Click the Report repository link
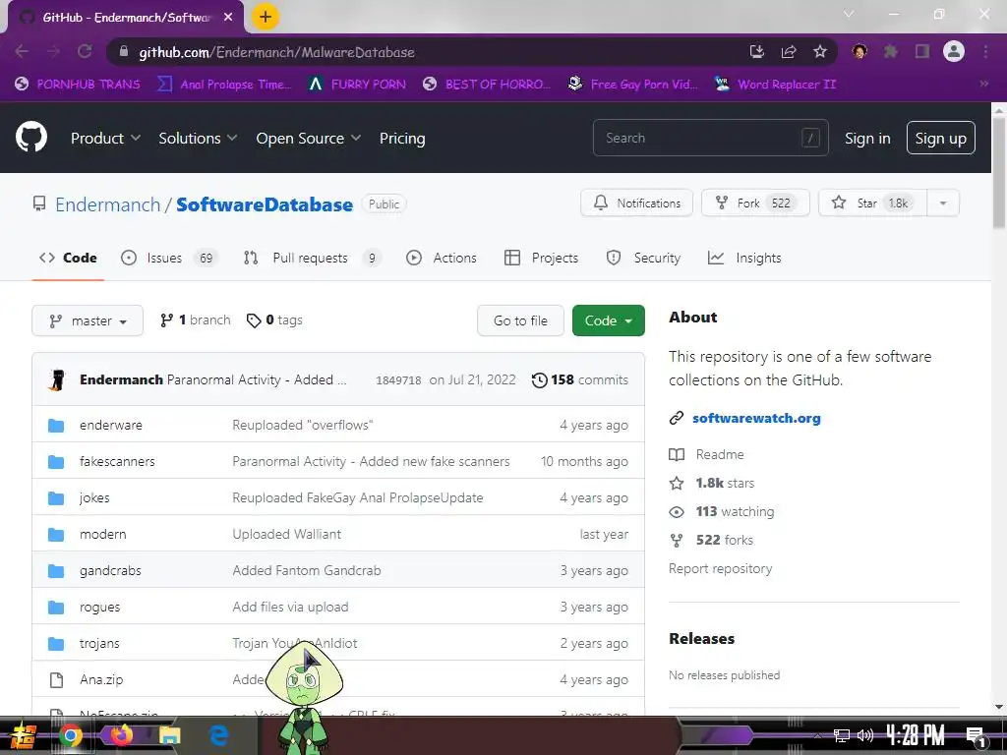 (x=720, y=568)
